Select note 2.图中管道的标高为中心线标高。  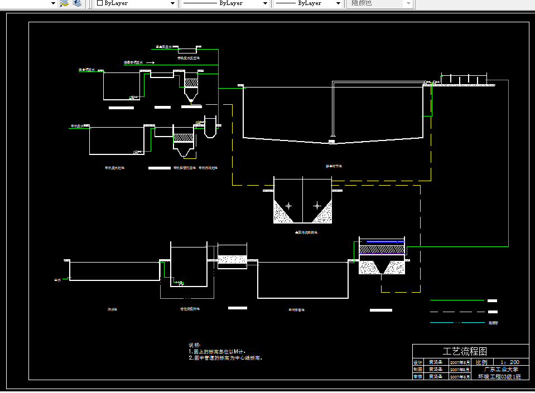[225, 358]
